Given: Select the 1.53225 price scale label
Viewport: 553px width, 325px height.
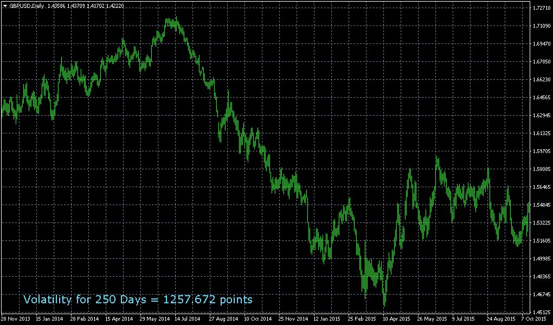Looking at the screenshot, I should pyautogui.click(x=542, y=222).
